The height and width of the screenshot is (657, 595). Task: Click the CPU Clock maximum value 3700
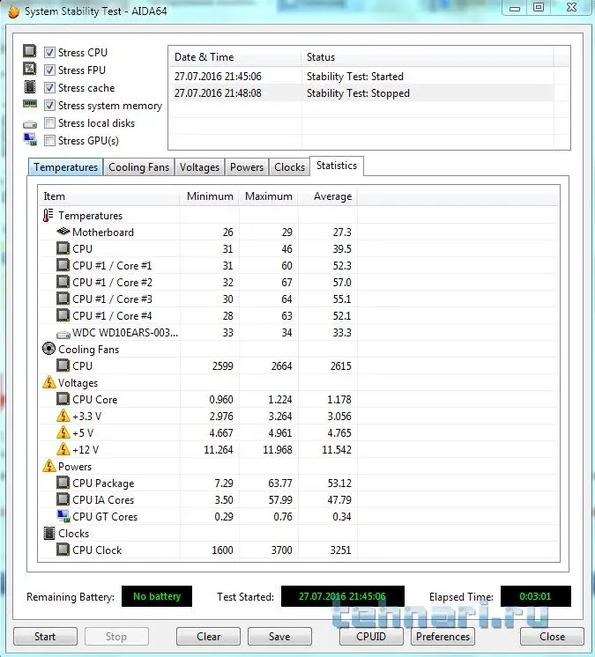[x=281, y=550]
